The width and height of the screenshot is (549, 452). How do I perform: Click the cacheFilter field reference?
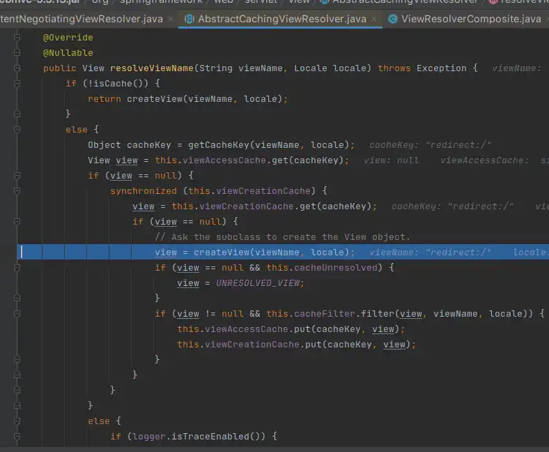325,313
